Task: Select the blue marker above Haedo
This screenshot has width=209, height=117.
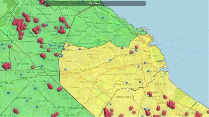Action: (21, 74)
